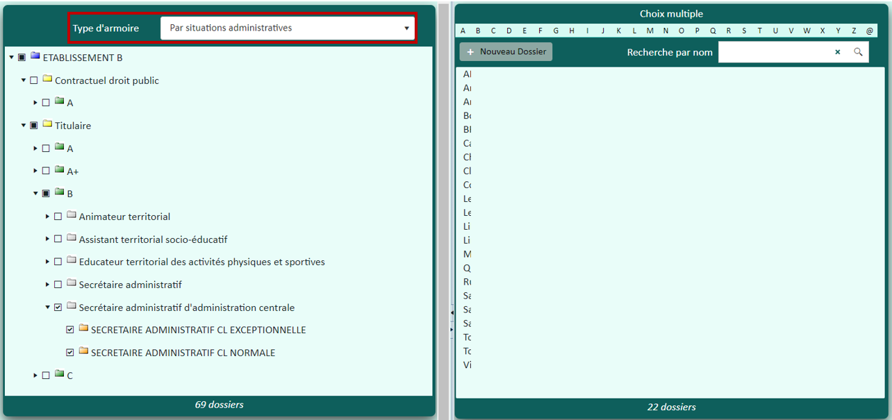Toggle the Titulaire checkbox
Screen dimensions: 892x420
(x=34, y=126)
